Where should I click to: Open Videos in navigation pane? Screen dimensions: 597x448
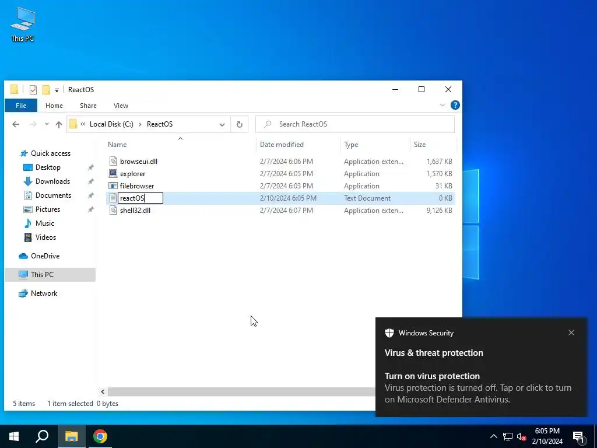pos(45,237)
